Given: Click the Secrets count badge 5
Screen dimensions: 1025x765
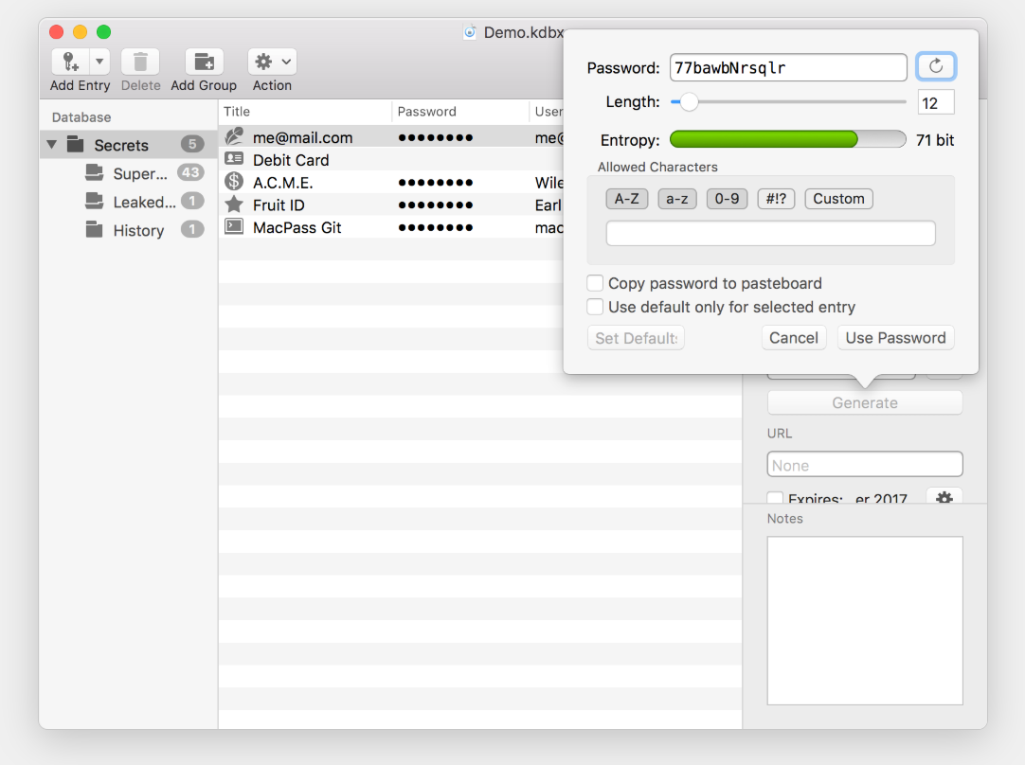Looking at the screenshot, I should click(192, 144).
